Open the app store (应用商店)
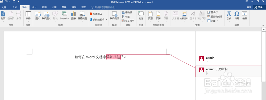Image resolution: width=266 pixels, height=100 pixels. point(96,14)
